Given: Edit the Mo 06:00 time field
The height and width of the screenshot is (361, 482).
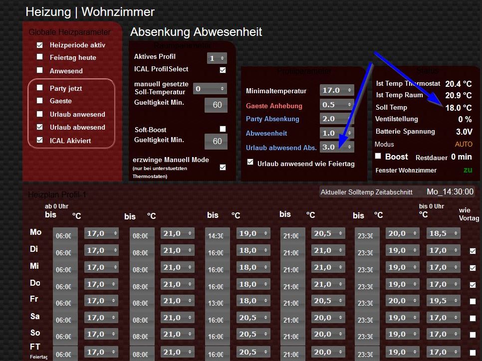Looking at the screenshot, I should point(65,236).
